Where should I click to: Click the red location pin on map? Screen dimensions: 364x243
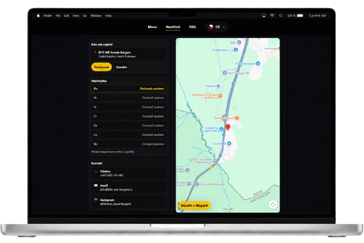click(228, 127)
